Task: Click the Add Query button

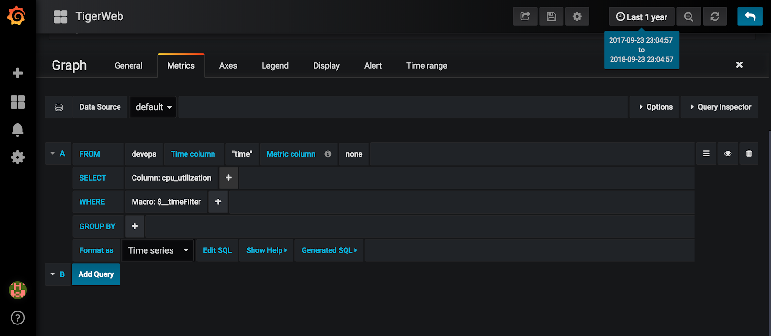Action: tap(96, 274)
